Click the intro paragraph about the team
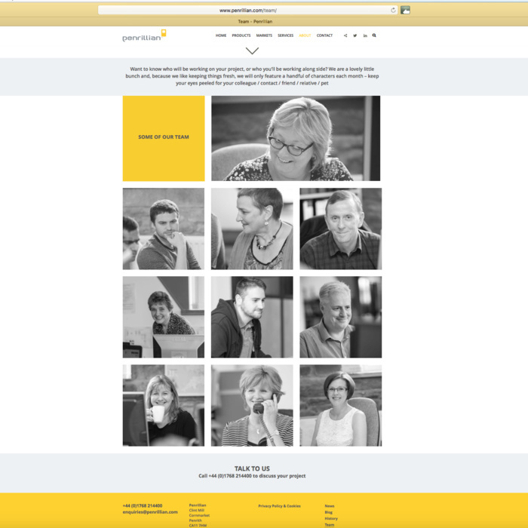The height and width of the screenshot is (528, 528). point(252,76)
